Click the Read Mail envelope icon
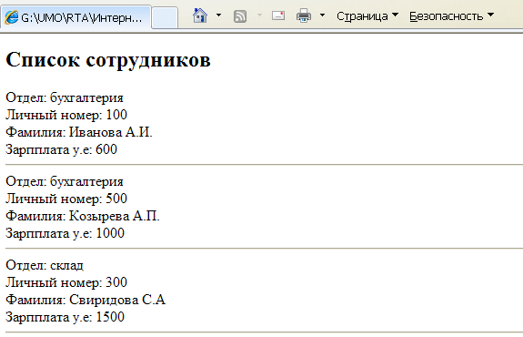Viewport: 523px width, 337px height. tap(278, 15)
